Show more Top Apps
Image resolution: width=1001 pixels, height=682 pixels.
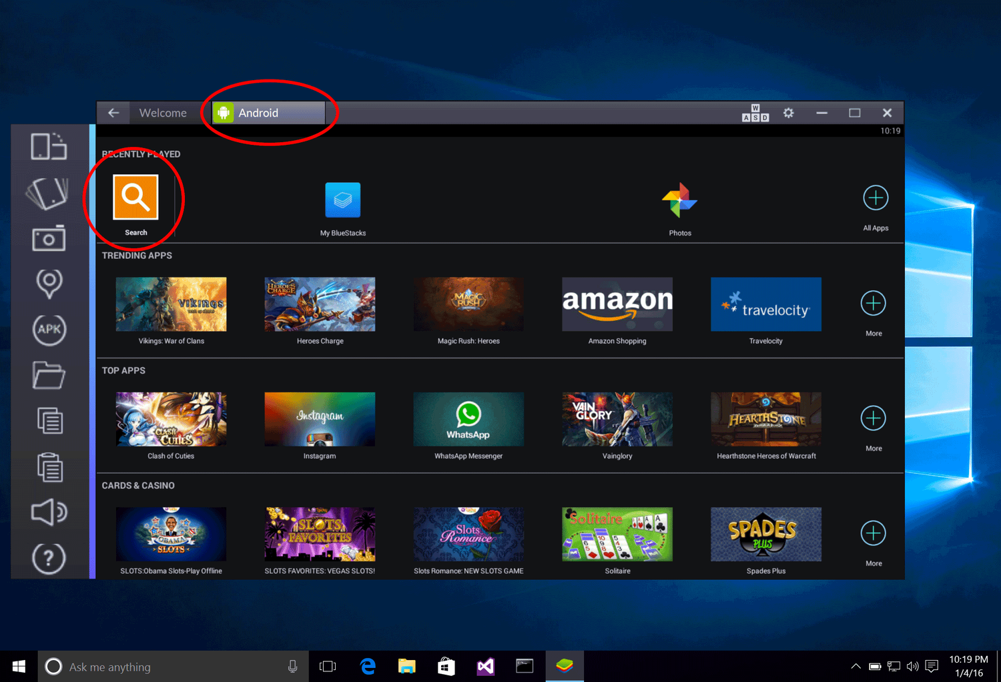coord(873,418)
